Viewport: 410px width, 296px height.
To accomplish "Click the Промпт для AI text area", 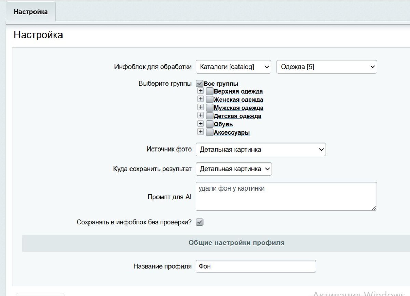I will pyautogui.click(x=286, y=196).
